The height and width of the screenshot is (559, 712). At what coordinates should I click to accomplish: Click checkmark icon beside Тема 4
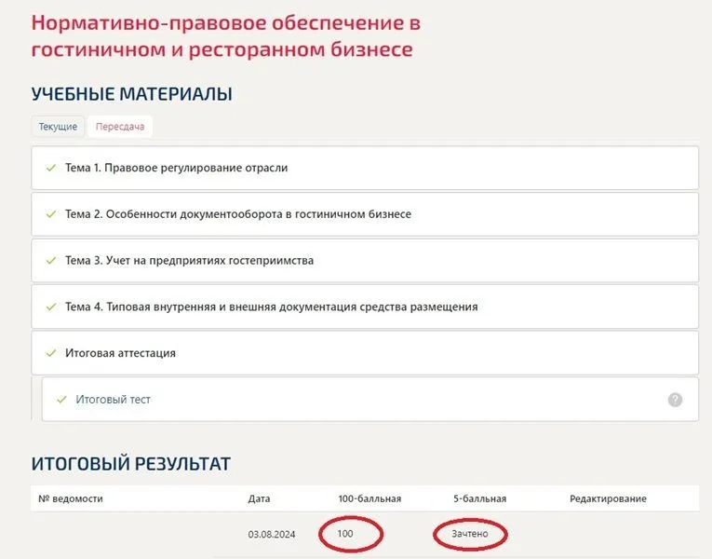pos(51,307)
